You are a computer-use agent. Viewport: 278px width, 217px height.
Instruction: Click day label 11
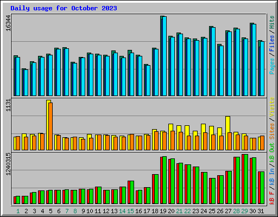click(x=98, y=211)
